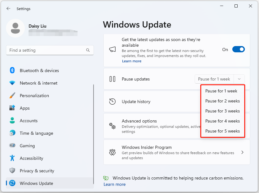Click the Daisy Liu profile avatar
This screenshot has height=193, width=259.
pyautogui.click(x=15, y=28)
